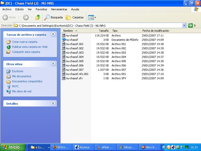Open the Views icon button
The width and height of the screenshot is (201, 151).
[91, 17]
